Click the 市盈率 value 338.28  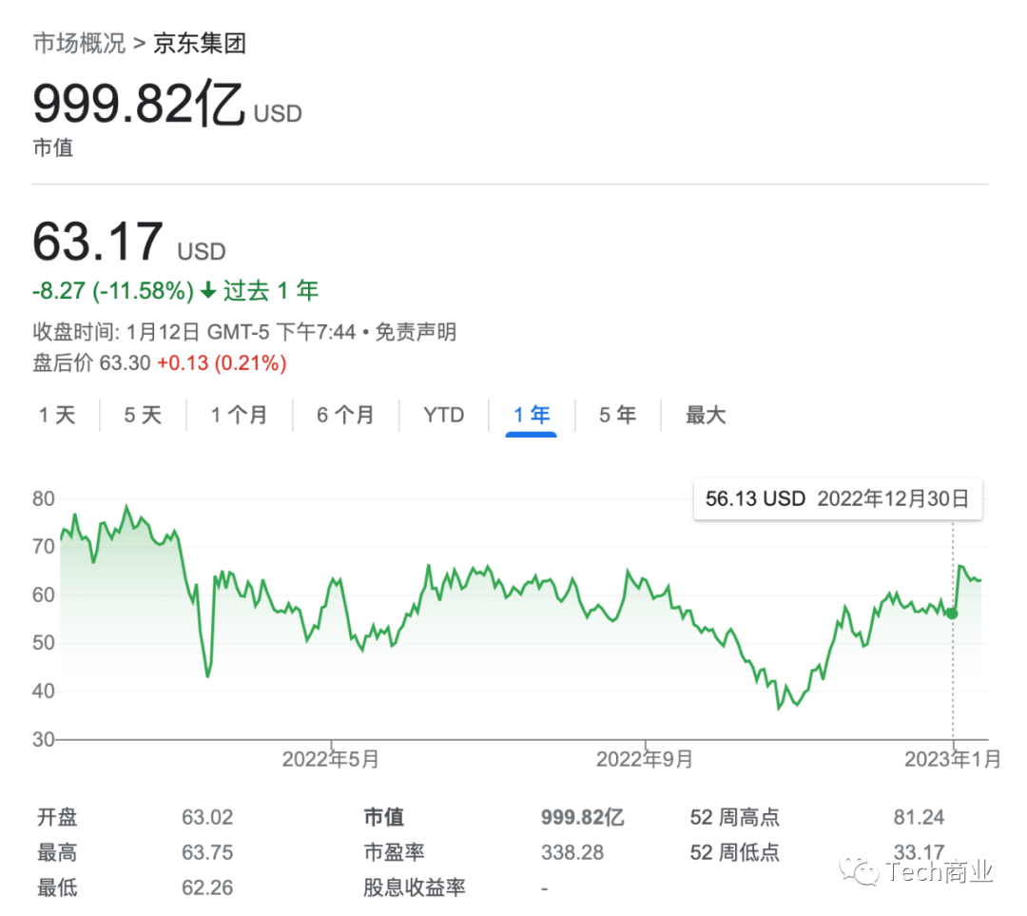pyautogui.click(x=572, y=852)
